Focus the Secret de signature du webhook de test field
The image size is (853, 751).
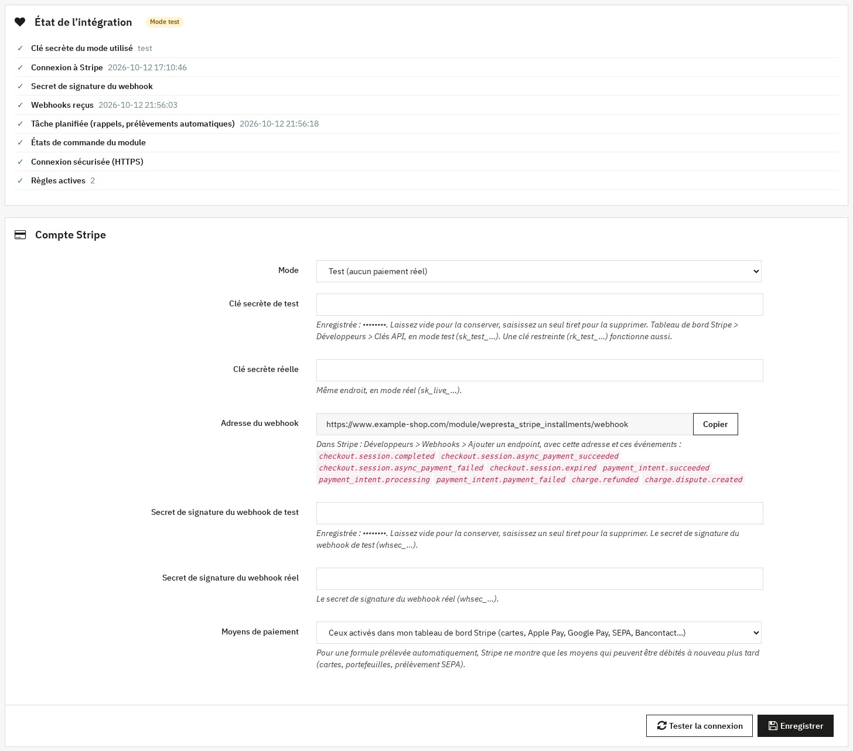click(540, 513)
